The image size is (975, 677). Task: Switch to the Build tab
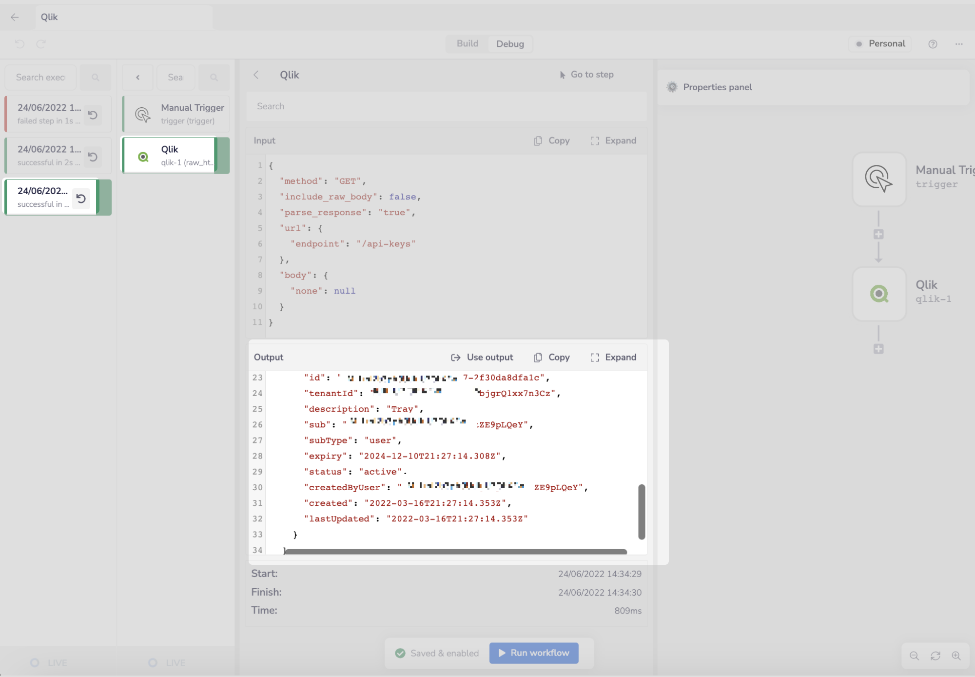click(x=467, y=43)
